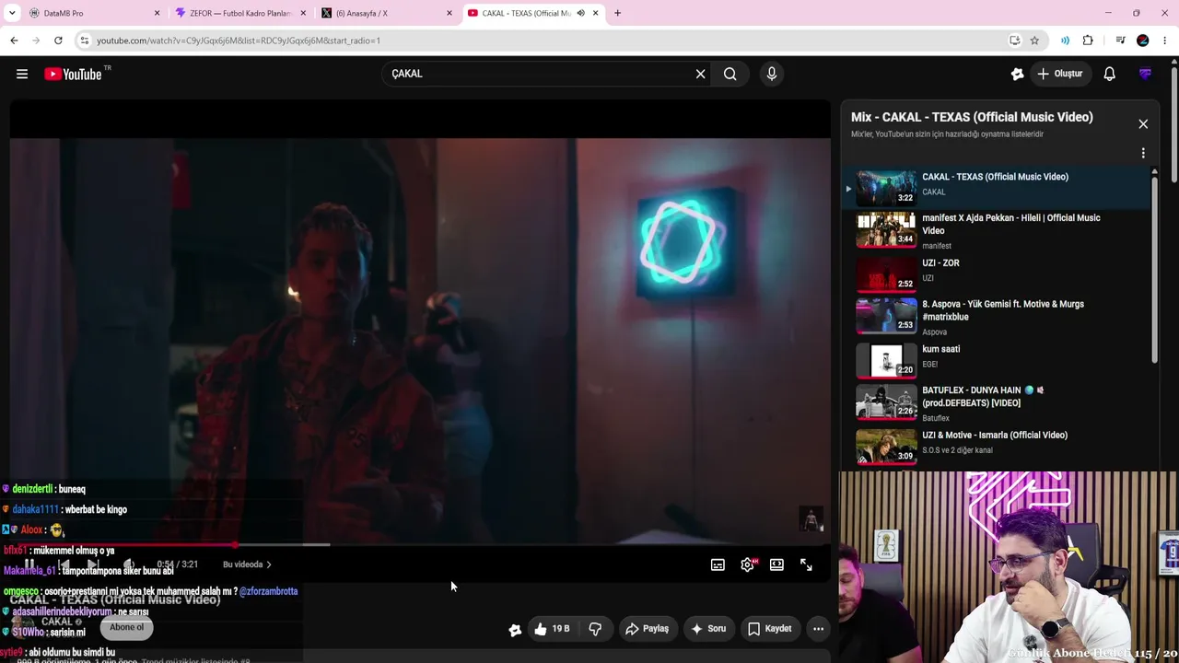
Task: Open the manifest channel name in Mix list
Action: tap(937, 246)
